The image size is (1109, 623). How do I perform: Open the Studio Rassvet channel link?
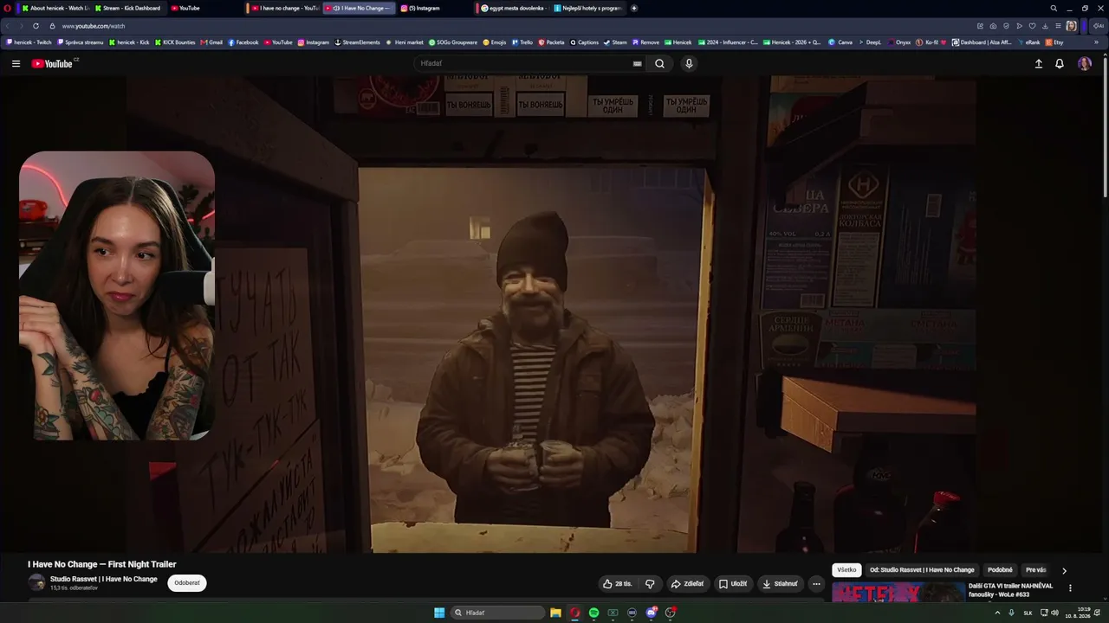(104, 579)
